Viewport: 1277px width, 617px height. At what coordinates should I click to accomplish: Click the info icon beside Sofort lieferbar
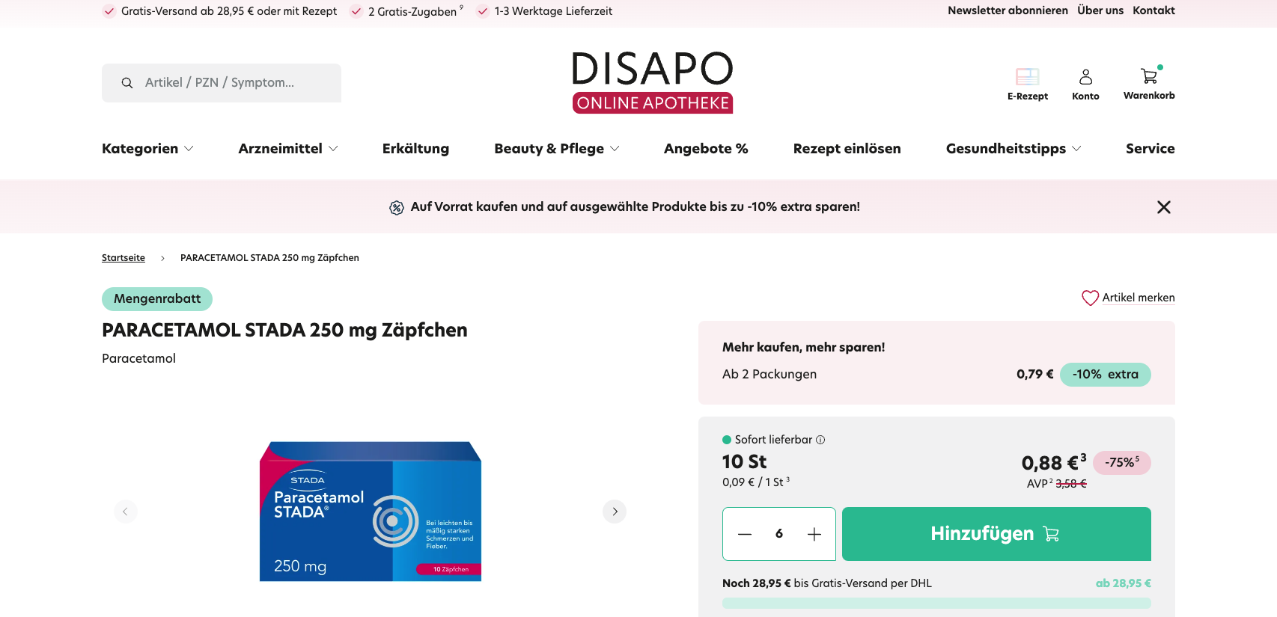click(x=820, y=440)
